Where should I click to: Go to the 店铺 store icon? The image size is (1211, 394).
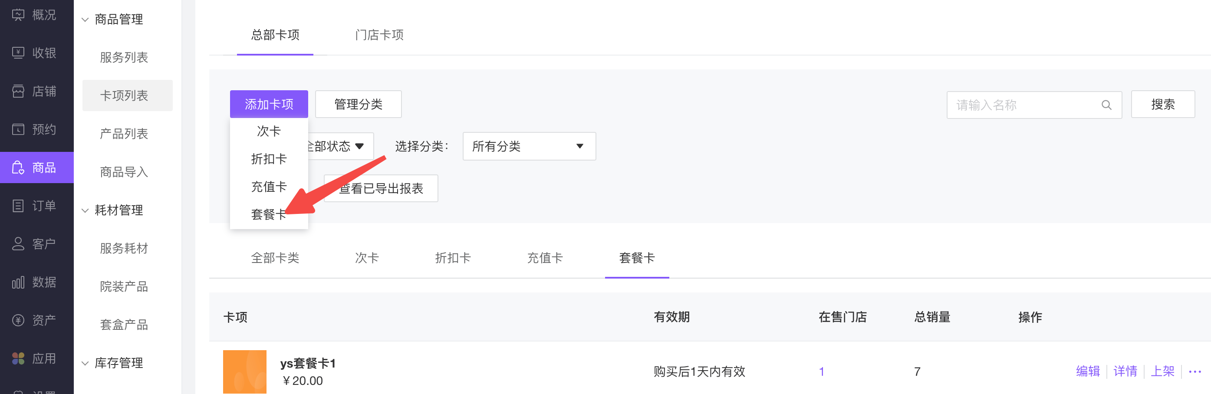18,91
